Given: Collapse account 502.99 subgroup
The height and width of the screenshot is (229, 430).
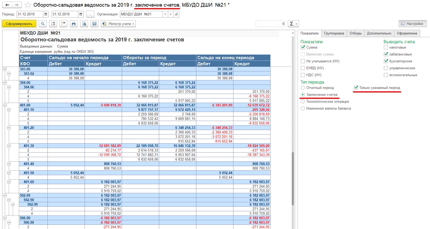Looking at the screenshot, I should (x=13, y=204).
